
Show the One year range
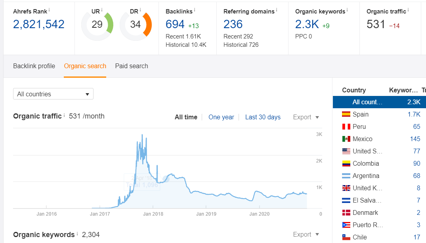point(221,117)
